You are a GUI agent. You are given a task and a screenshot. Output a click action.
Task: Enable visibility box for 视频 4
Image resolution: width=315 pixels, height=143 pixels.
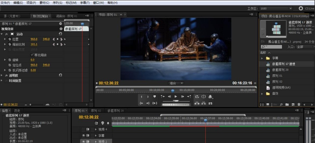(x=84, y=129)
